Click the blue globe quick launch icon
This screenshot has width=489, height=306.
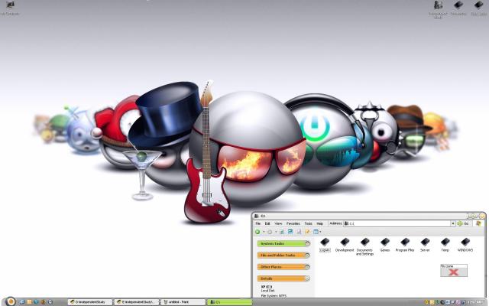click(36, 302)
